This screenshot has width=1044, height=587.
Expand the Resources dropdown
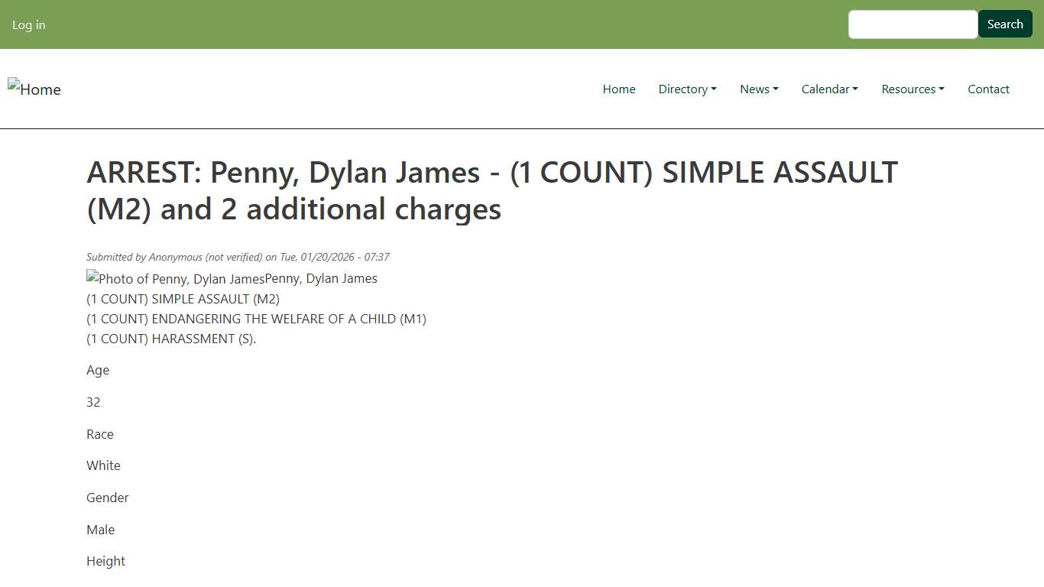[912, 89]
